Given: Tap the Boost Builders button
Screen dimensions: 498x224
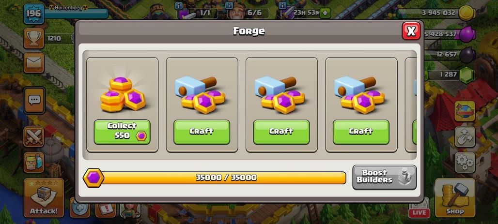Looking at the screenshot, I should tap(384, 177).
